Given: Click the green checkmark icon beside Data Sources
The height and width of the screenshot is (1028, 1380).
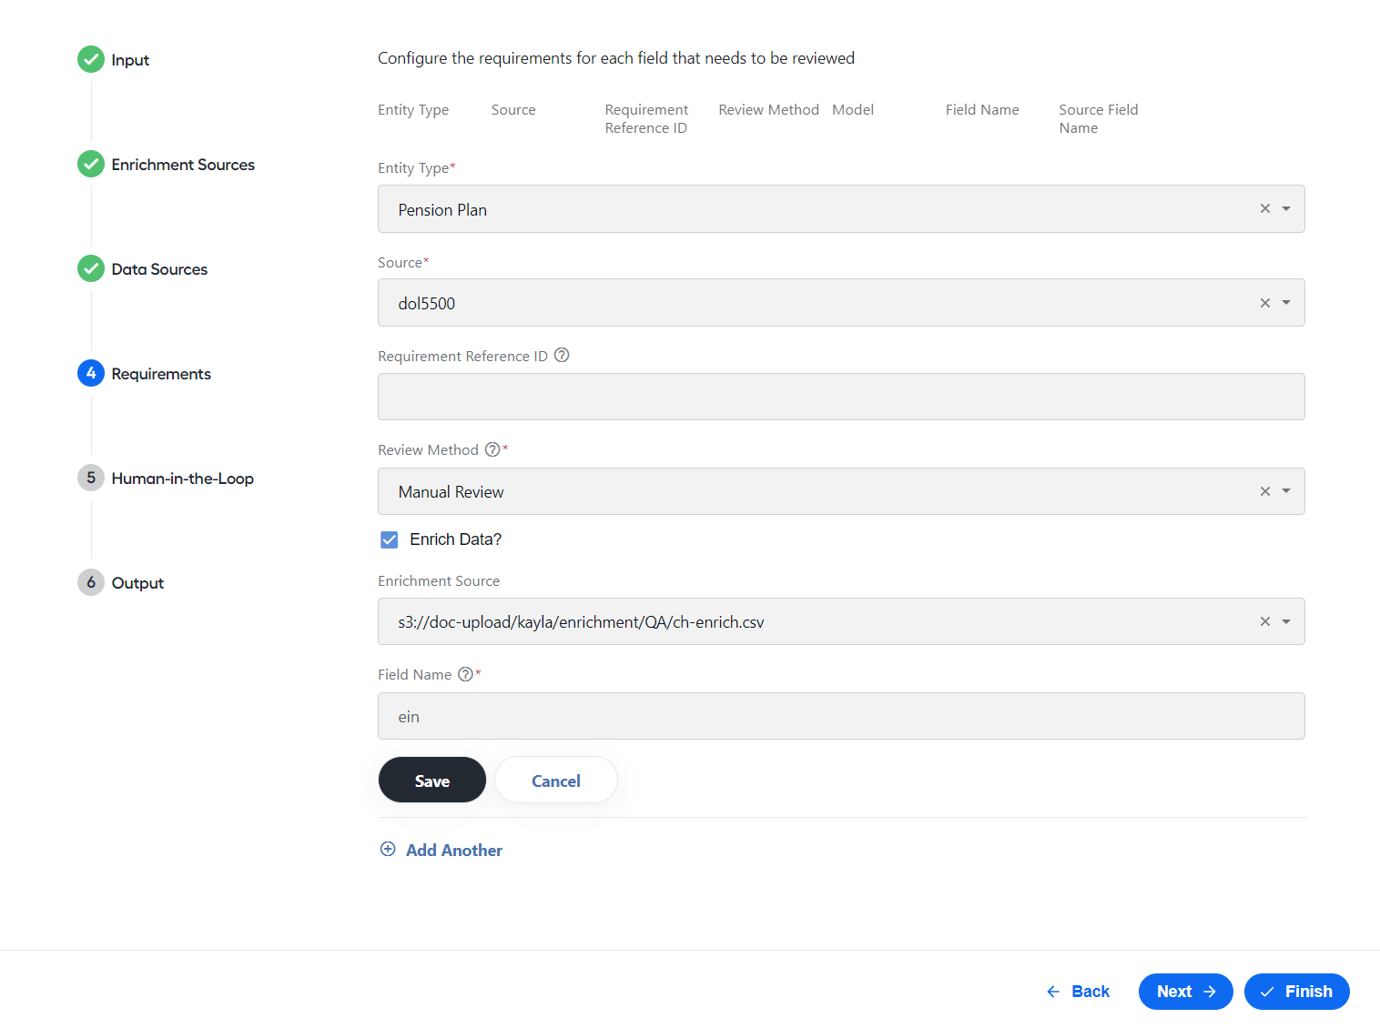Looking at the screenshot, I should [x=91, y=268].
